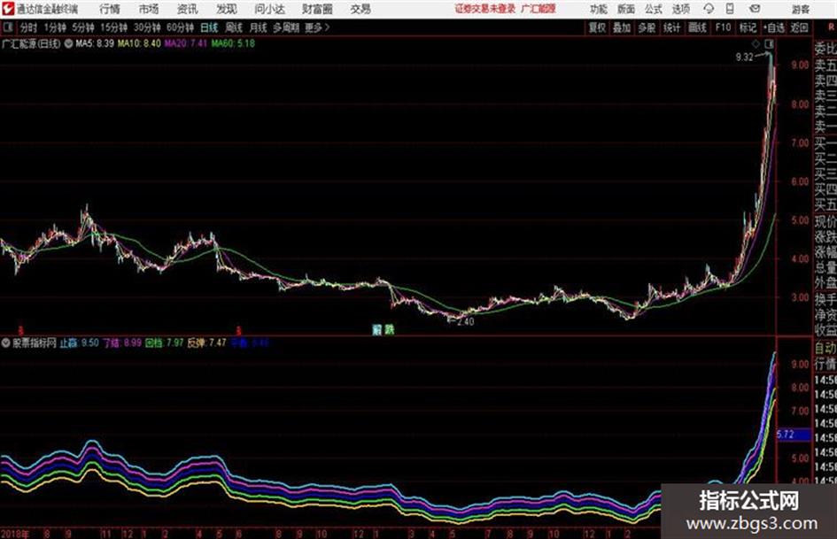Viewport: 837px width, 539px height.
Task: Click the diamond icon at chart top right
Action: (x=756, y=43)
